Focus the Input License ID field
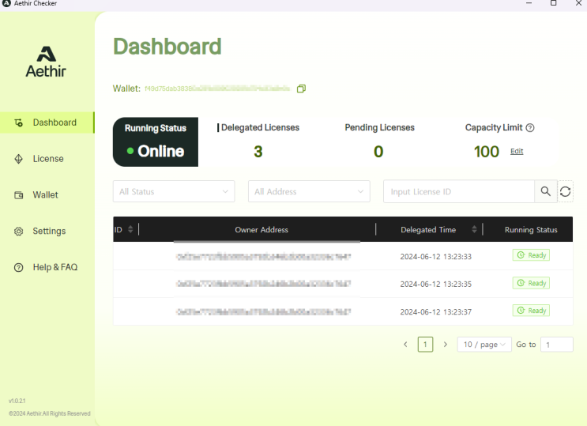The width and height of the screenshot is (587, 426). 459,191
